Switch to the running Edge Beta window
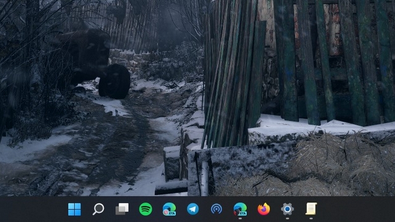Viewport: 395px width, 222px height. pyautogui.click(x=240, y=209)
